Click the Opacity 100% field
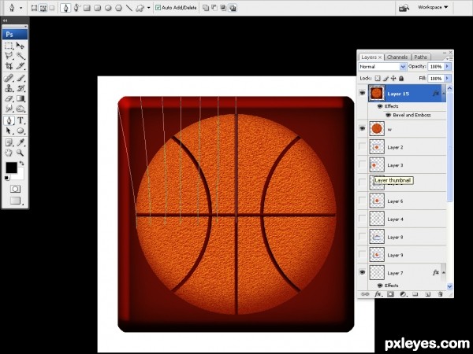 click(436, 67)
